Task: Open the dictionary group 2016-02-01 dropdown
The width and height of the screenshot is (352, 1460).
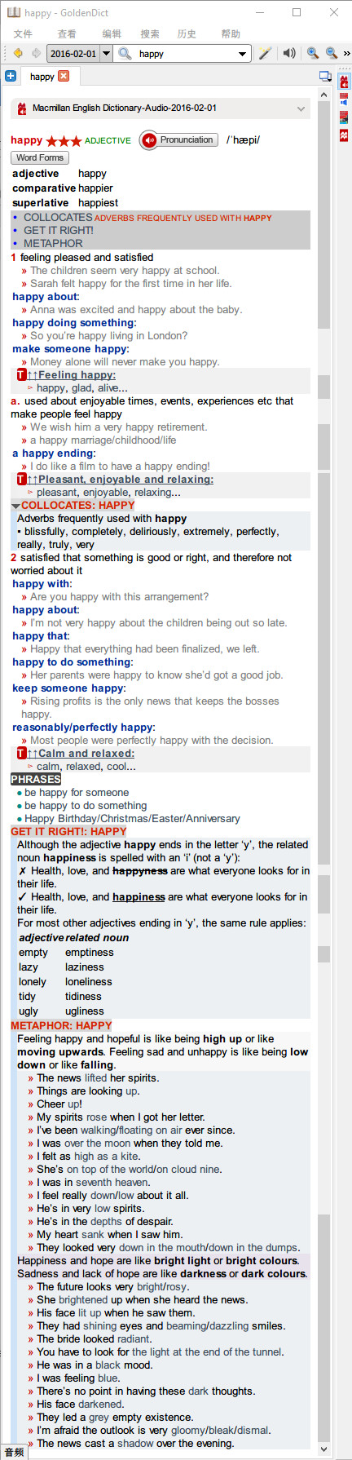Action: point(80,54)
